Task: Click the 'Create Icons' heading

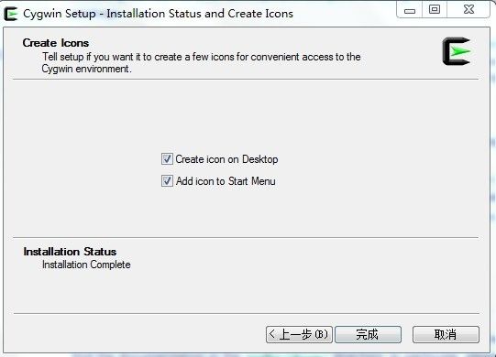Action: click(56, 43)
